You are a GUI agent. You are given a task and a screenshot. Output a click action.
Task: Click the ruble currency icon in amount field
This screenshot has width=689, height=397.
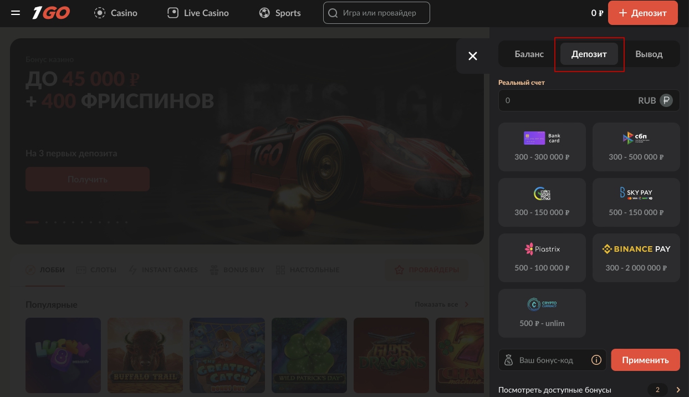pos(666,100)
